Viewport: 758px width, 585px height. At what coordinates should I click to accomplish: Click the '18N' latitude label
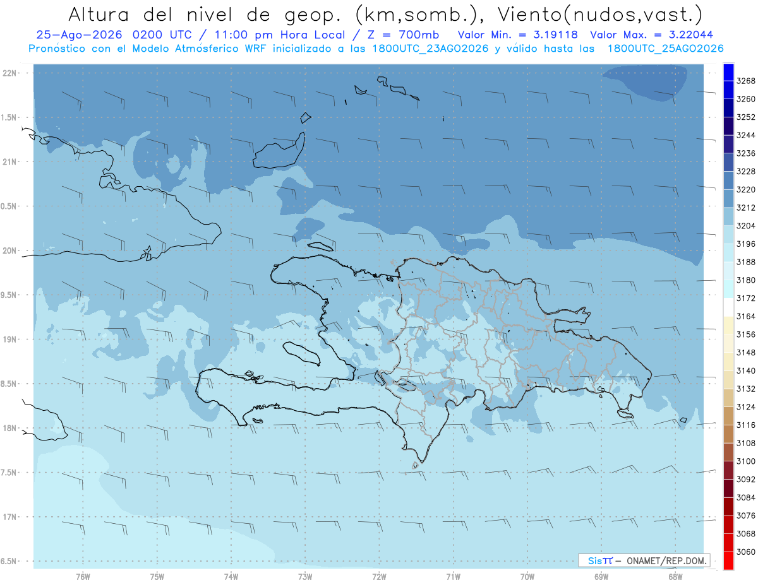10,428
